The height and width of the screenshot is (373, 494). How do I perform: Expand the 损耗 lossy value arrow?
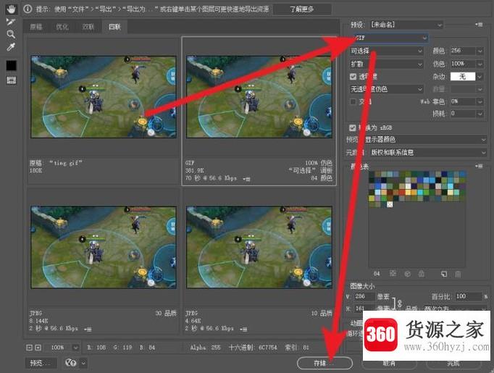(x=480, y=114)
